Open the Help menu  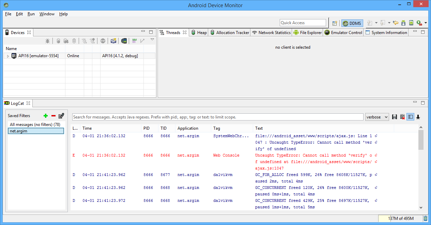point(63,14)
